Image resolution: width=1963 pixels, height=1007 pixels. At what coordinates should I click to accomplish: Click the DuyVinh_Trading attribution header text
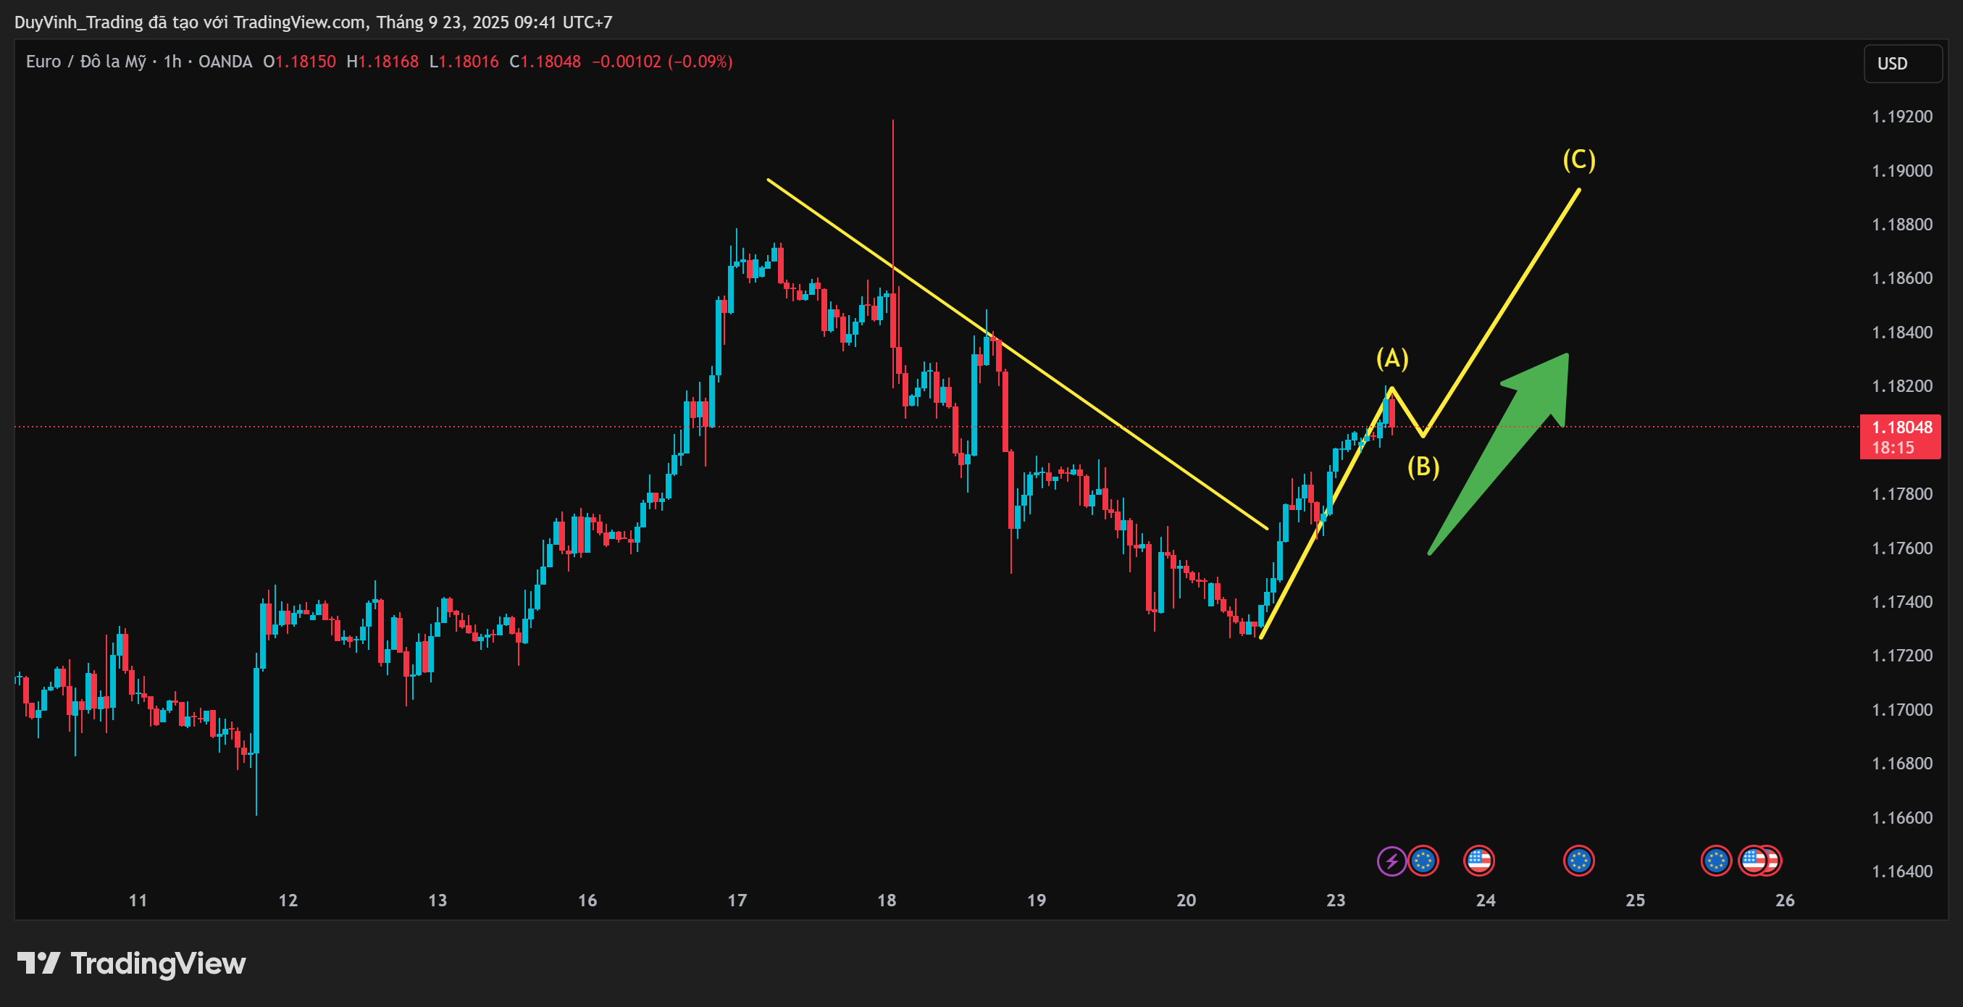313,22
